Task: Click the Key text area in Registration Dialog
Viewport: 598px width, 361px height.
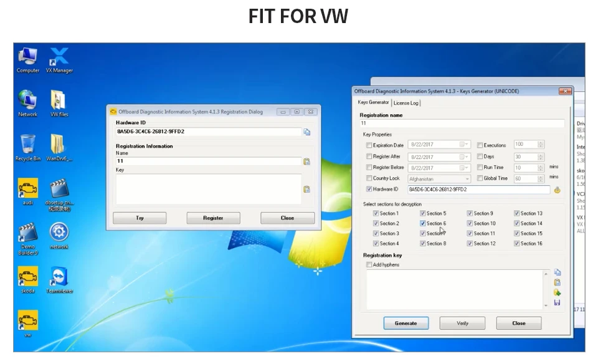Action: (208, 190)
